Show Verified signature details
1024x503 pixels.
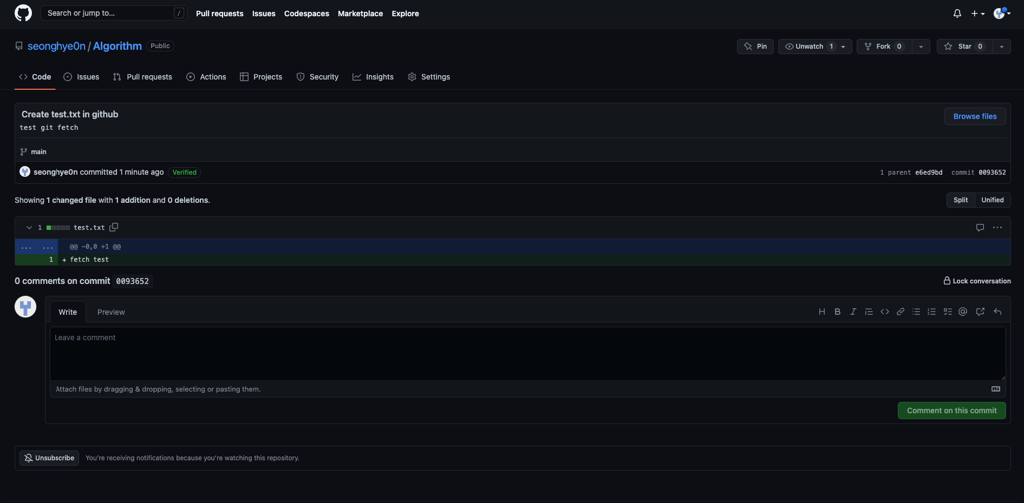click(184, 173)
